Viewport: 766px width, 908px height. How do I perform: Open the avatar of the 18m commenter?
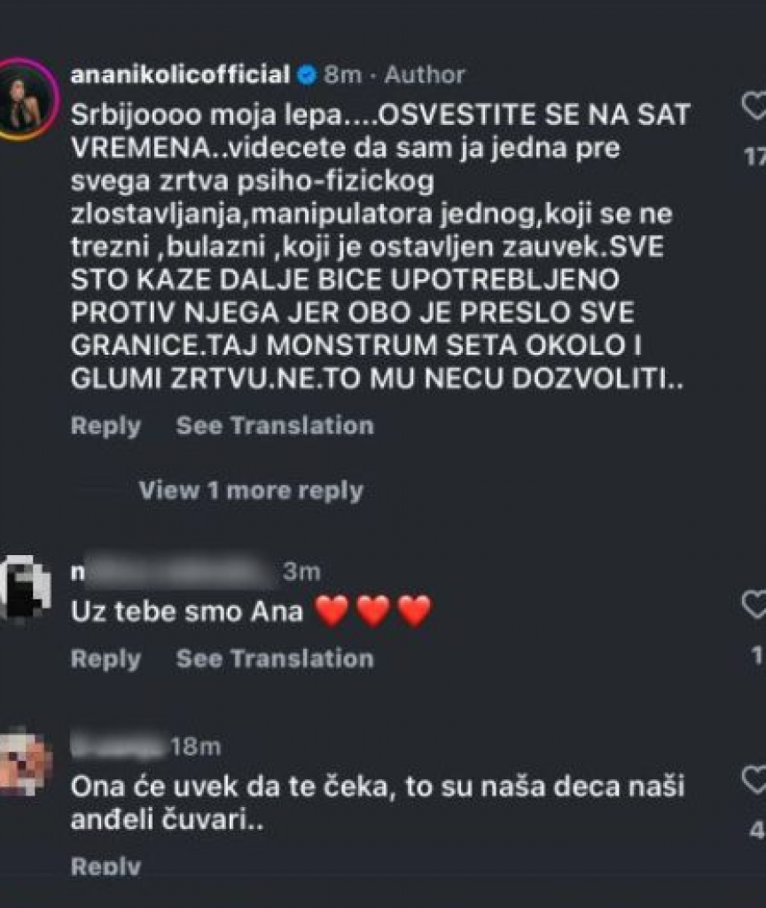tap(26, 764)
